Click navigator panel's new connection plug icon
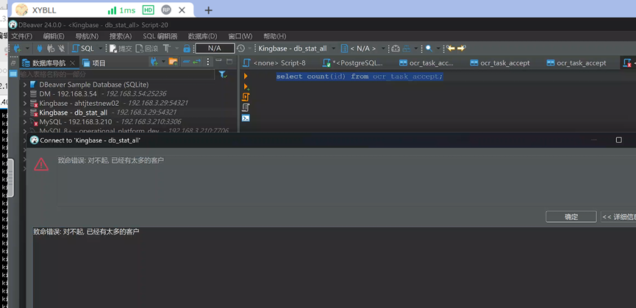 point(154,62)
